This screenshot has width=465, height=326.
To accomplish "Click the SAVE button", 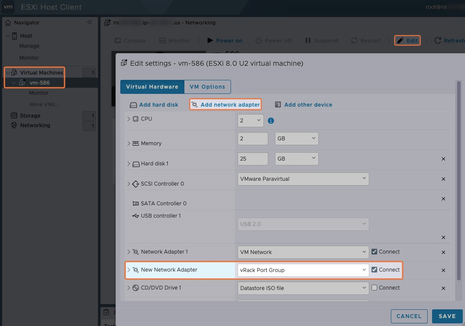I will pyautogui.click(x=447, y=316).
